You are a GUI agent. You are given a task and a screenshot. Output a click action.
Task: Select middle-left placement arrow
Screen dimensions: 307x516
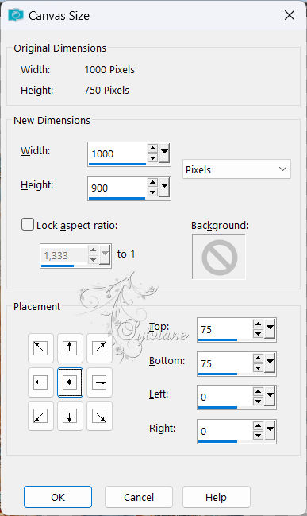(40, 382)
